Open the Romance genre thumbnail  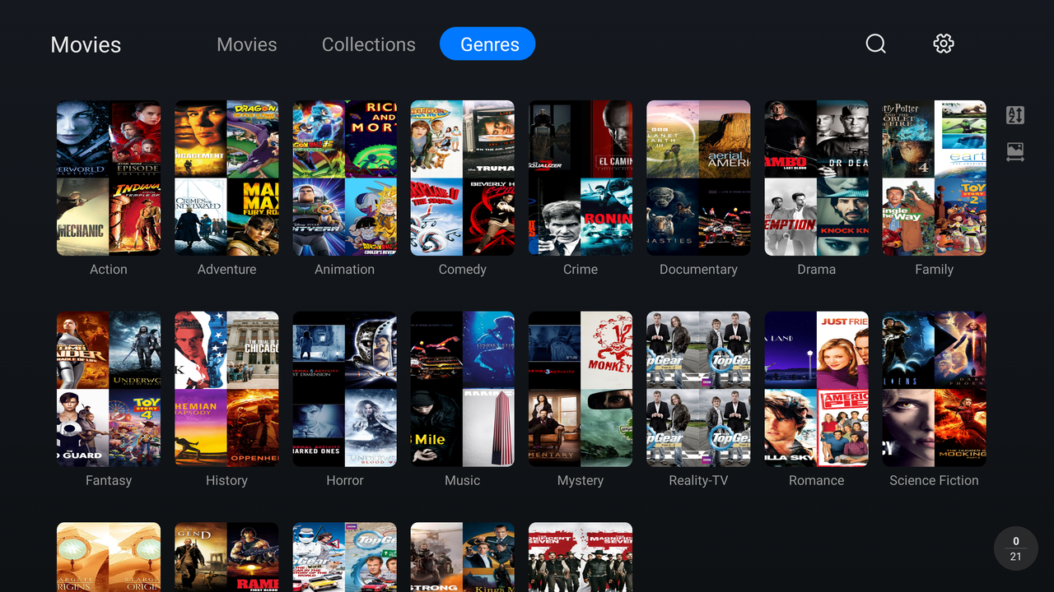[816, 389]
